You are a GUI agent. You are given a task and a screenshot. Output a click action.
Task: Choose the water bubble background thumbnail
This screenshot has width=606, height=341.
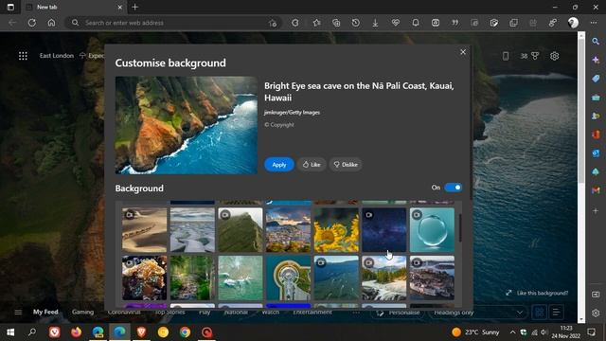[x=432, y=230]
